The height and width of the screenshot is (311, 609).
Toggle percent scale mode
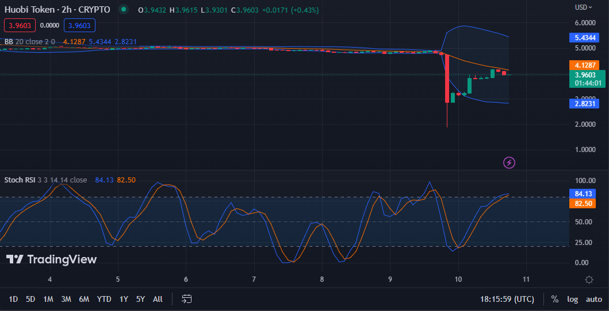[554, 300]
